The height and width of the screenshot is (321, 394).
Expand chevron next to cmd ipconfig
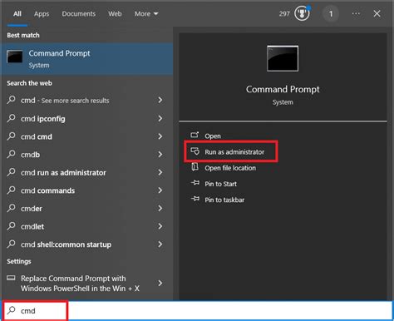click(160, 118)
